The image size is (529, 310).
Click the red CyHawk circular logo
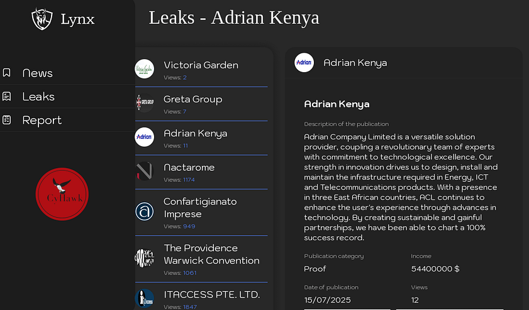(x=62, y=194)
